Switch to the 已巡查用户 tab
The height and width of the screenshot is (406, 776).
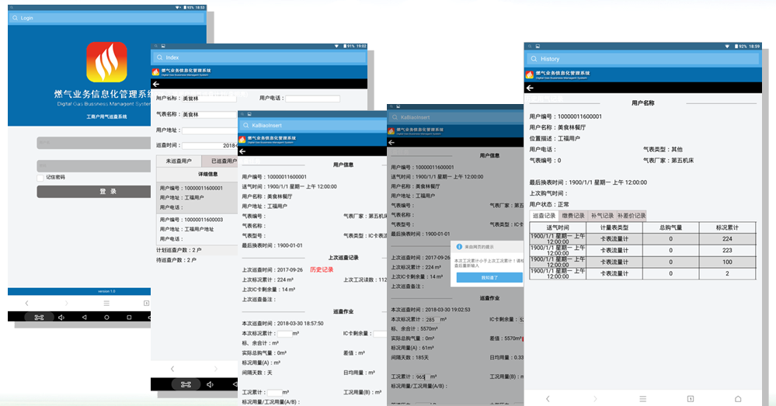click(x=221, y=161)
